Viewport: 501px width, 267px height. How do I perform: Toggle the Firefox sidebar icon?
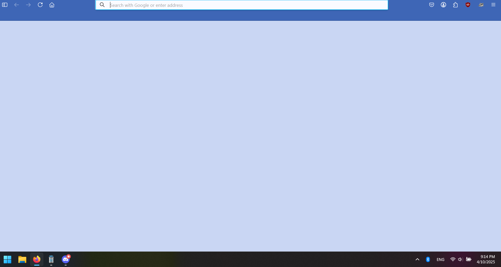tap(5, 5)
